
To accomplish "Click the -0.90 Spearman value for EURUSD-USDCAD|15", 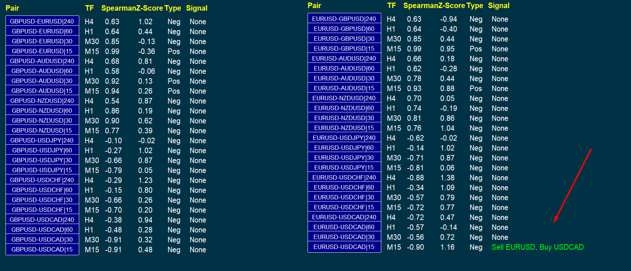I will pos(415,247).
